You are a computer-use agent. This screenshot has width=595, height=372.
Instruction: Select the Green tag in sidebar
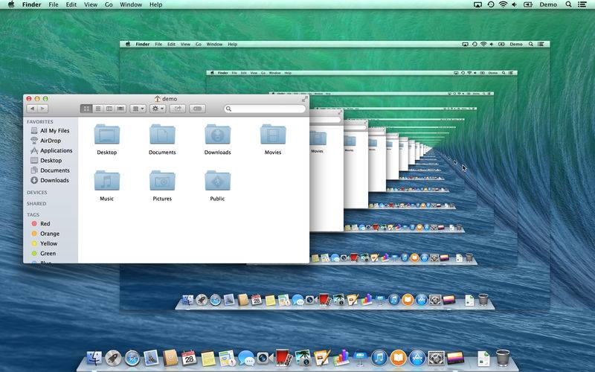[44, 253]
